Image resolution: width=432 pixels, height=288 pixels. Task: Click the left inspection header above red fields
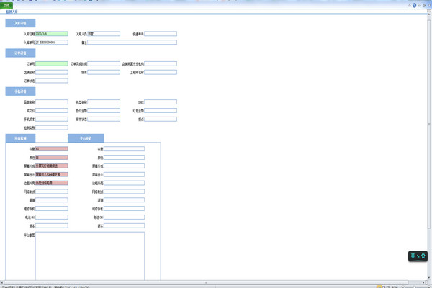[20, 138]
